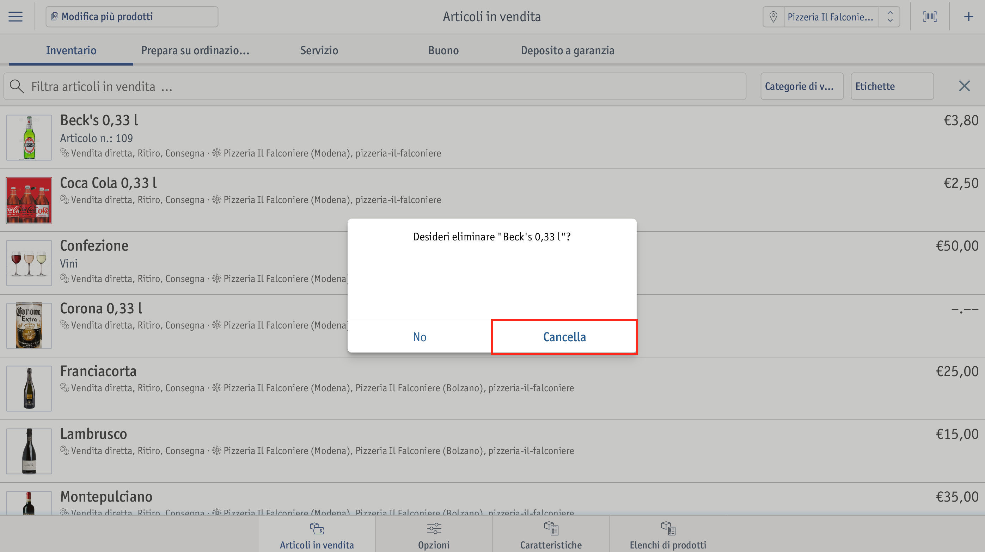Switch to the Servizio tab
This screenshot has width=985, height=552.
(x=319, y=50)
